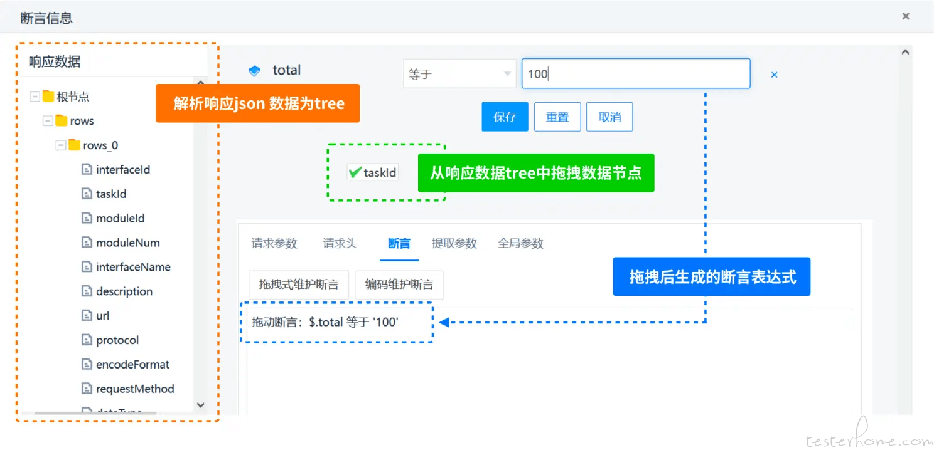Viewport: 934px width, 460px height.
Task: Select the interfaceId tree node
Action: pos(123,170)
